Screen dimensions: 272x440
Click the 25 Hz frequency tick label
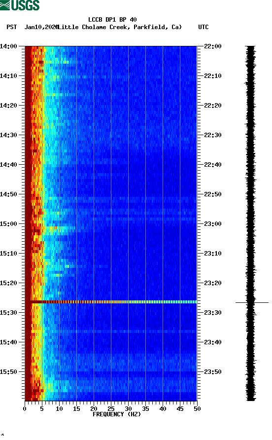coord(111,409)
